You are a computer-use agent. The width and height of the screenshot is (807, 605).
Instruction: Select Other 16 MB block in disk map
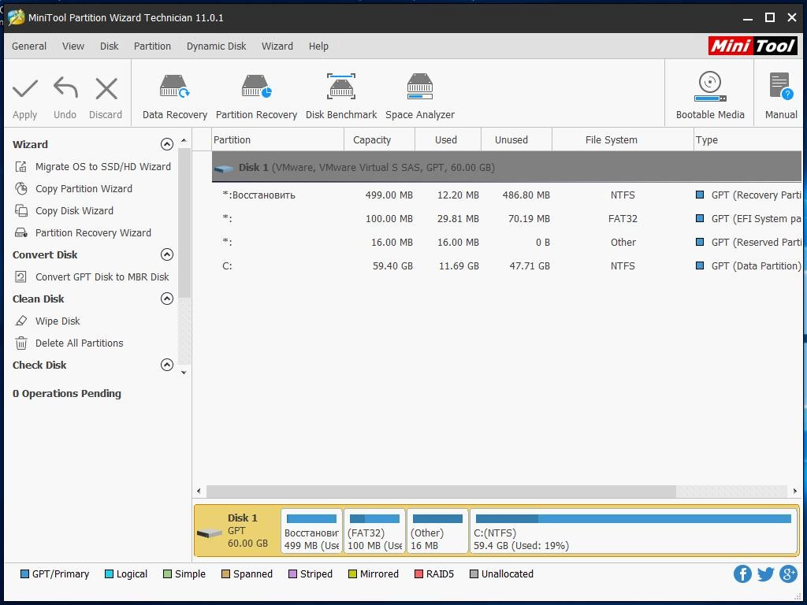[x=437, y=531]
